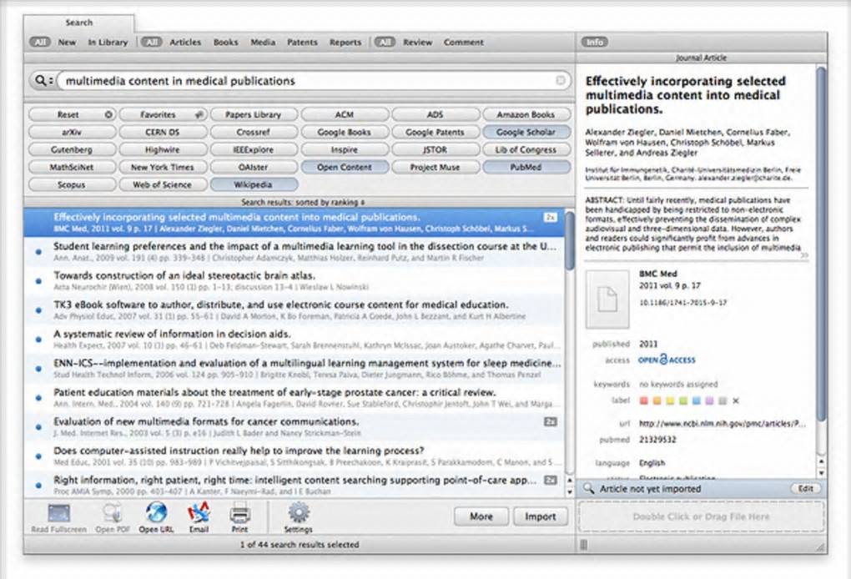Click the pubmed ID 21329532
Screen dimensions: 851x579
click(657, 440)
